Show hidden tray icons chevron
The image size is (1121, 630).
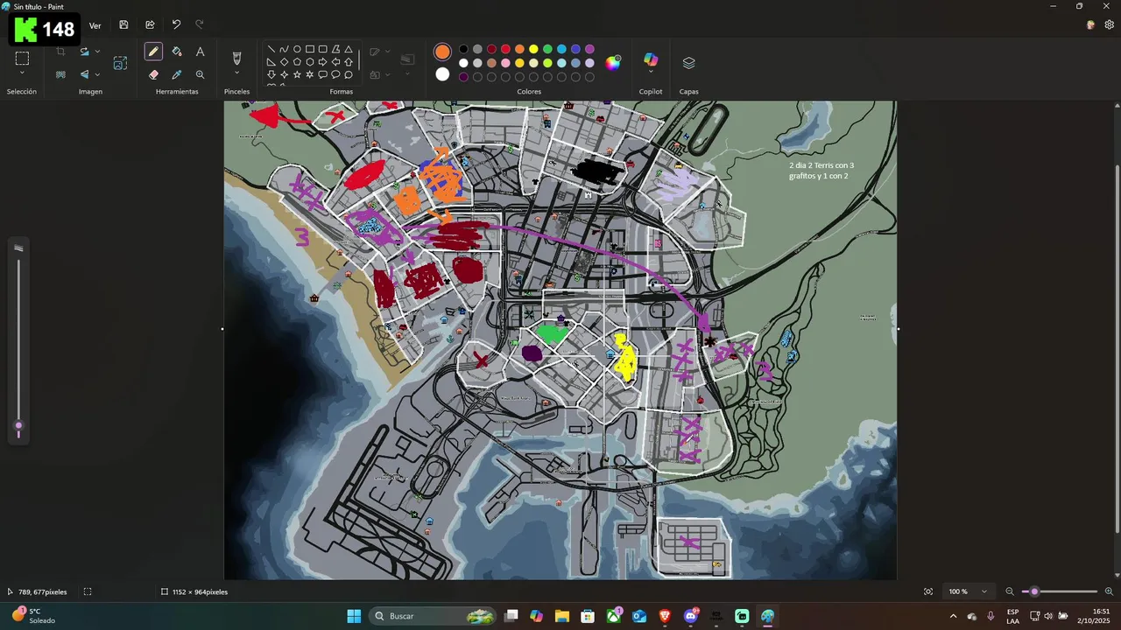[953, 616]
